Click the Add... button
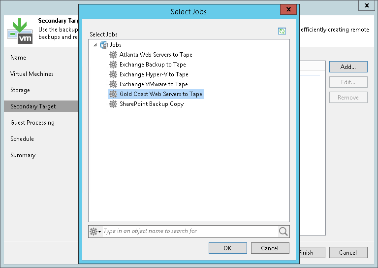The height and width of the screenshot is (268, 378). point(348,67)
